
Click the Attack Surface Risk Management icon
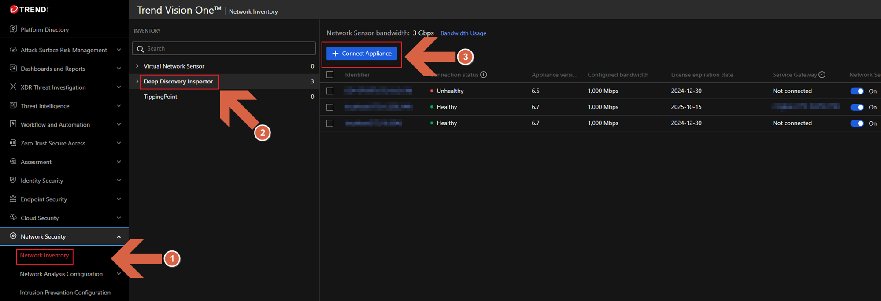[x=13, y=50]
